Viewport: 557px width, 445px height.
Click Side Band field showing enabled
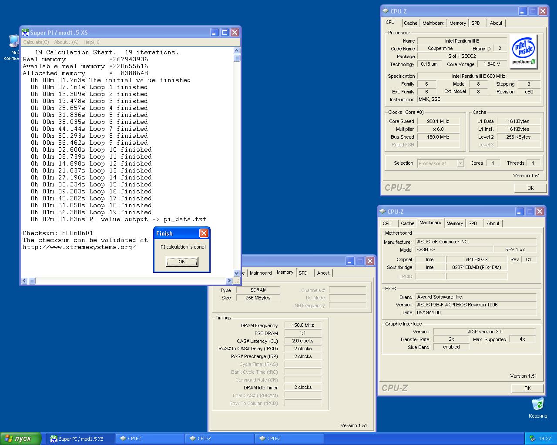tap(451, 347)
